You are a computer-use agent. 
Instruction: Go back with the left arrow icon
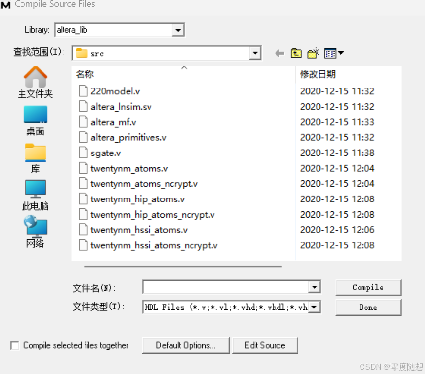pos(279,53)
